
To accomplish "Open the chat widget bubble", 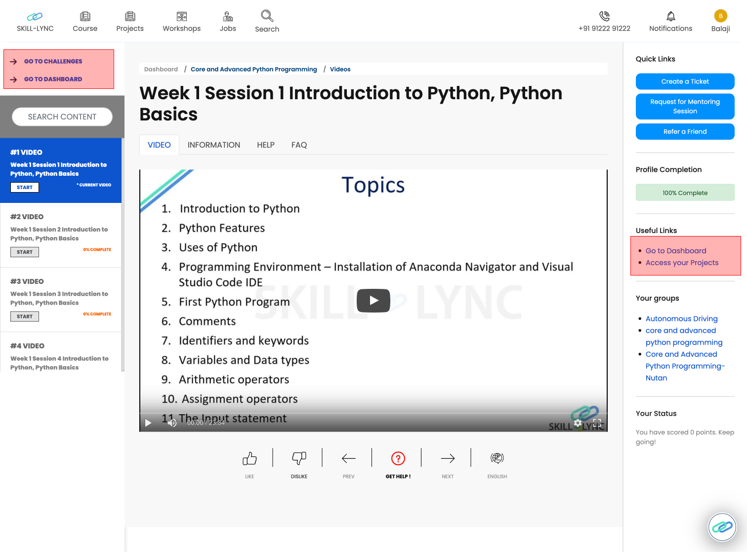I will point(722,527).
